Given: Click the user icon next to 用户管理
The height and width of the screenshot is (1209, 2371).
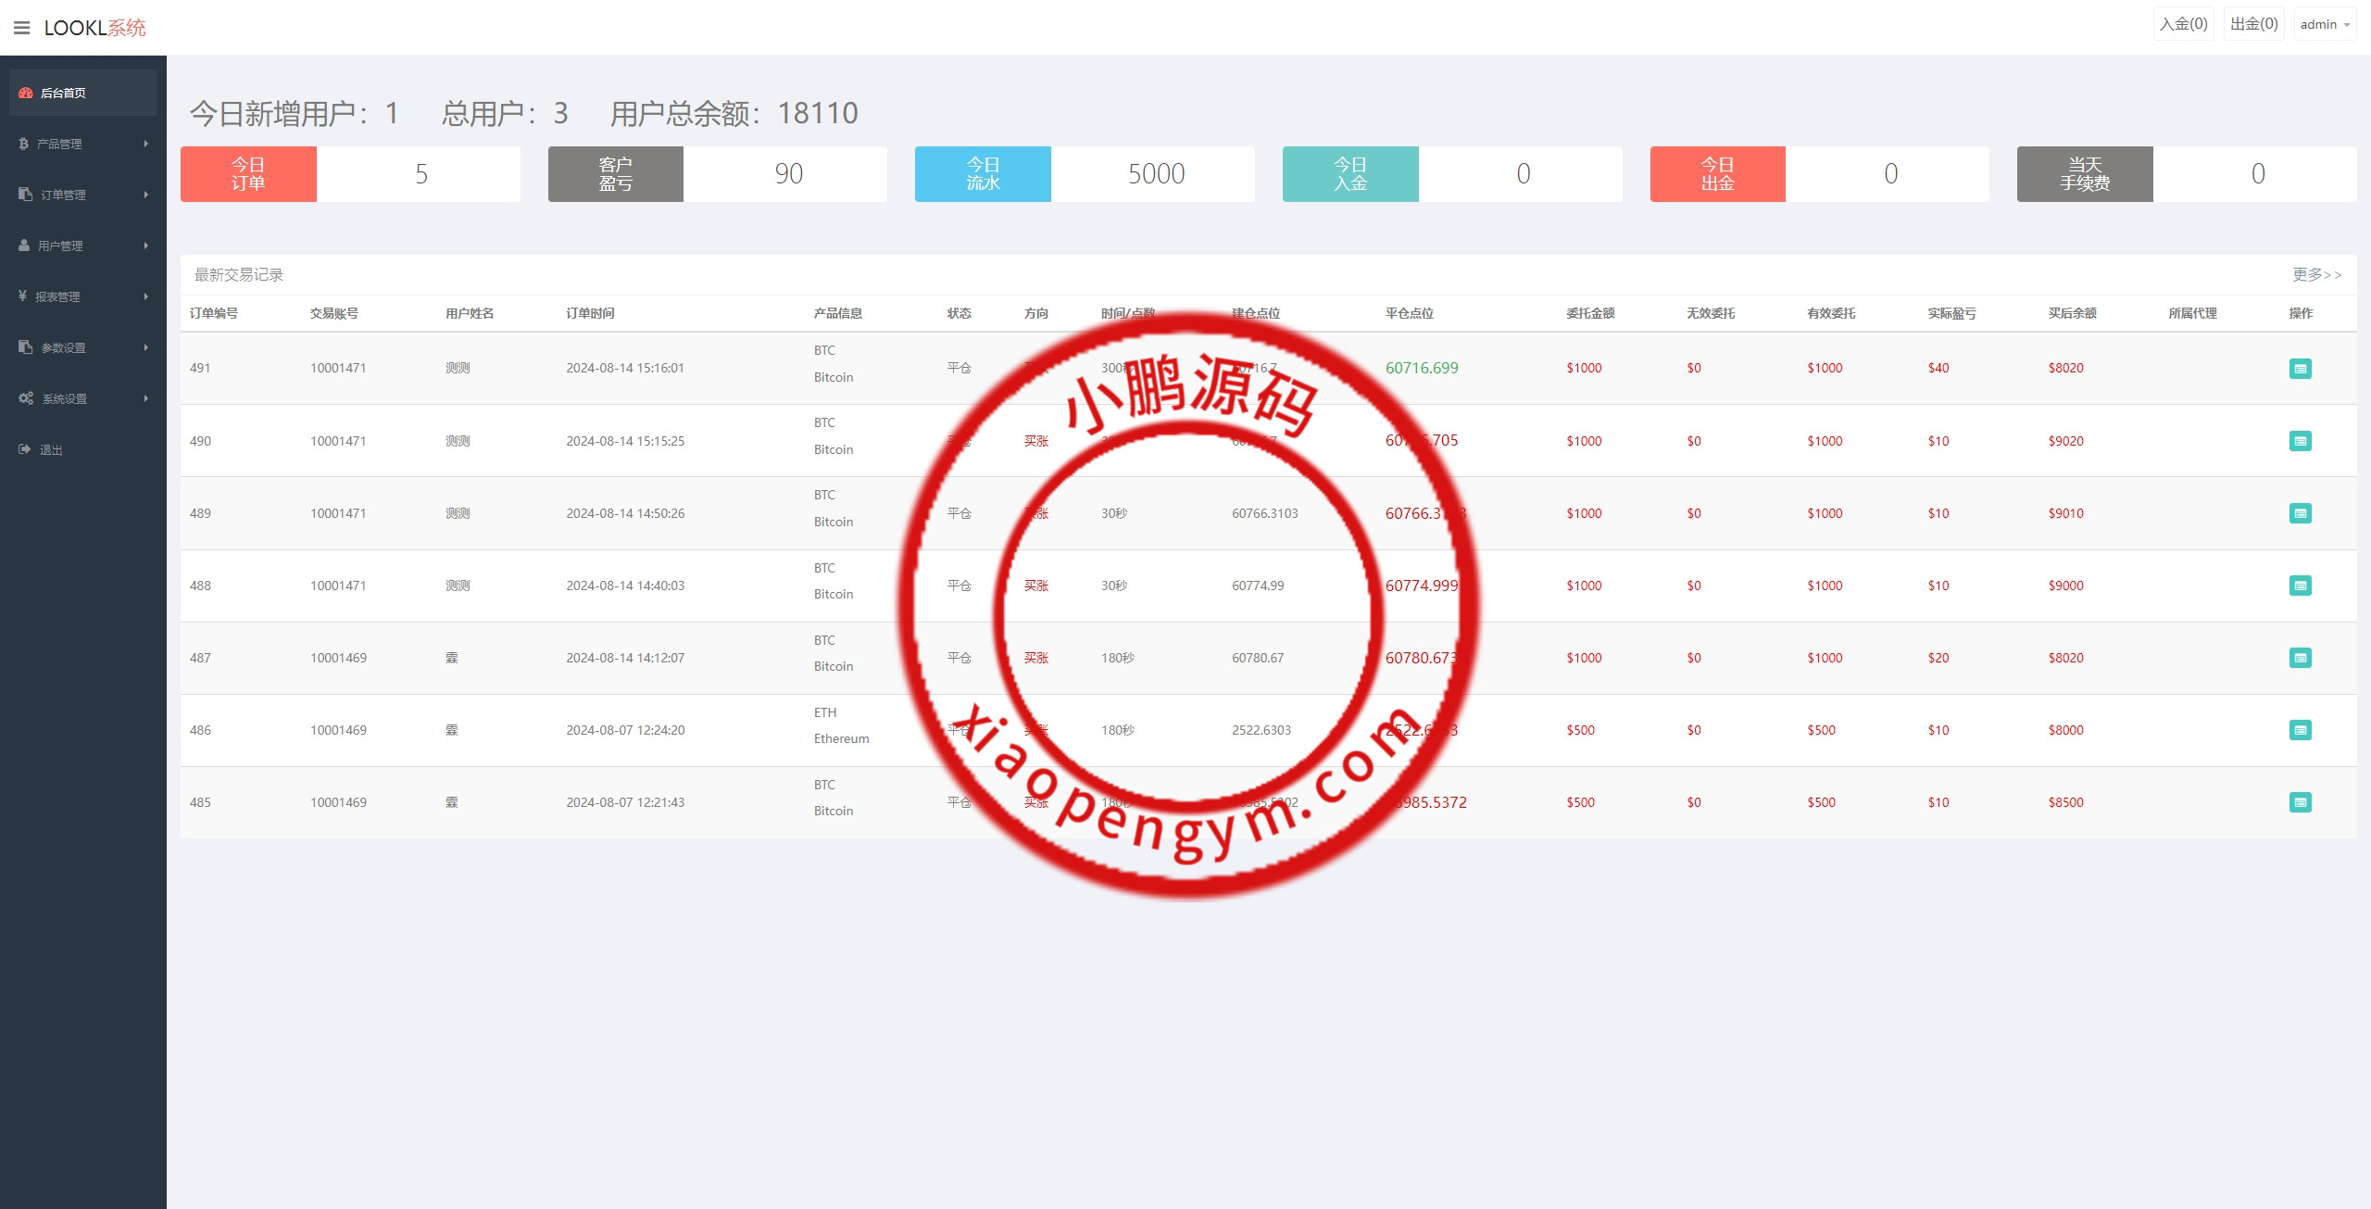Looking at the screenshot, I should (24, 246).
